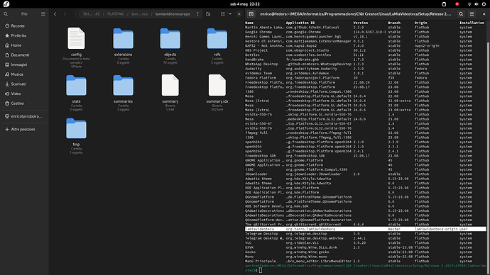Click the FLATPAK path breadcrumb
This screenshot has width=490, height=275.
[x=115, y=14]
